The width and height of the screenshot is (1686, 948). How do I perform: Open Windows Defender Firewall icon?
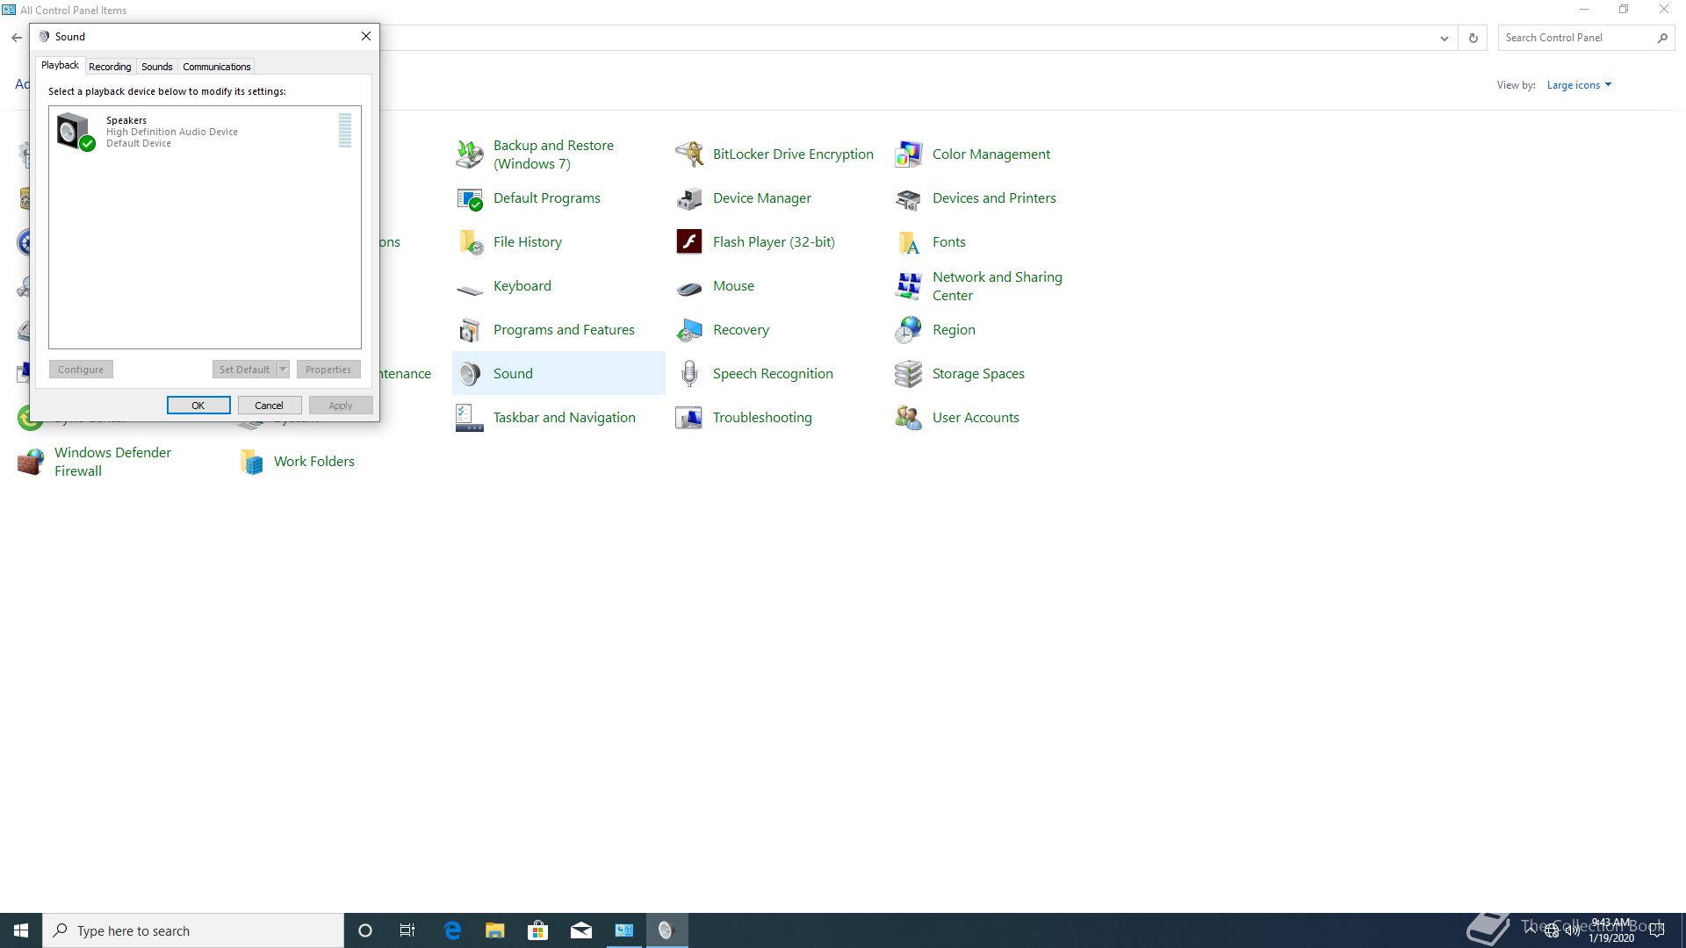(31, 462)
